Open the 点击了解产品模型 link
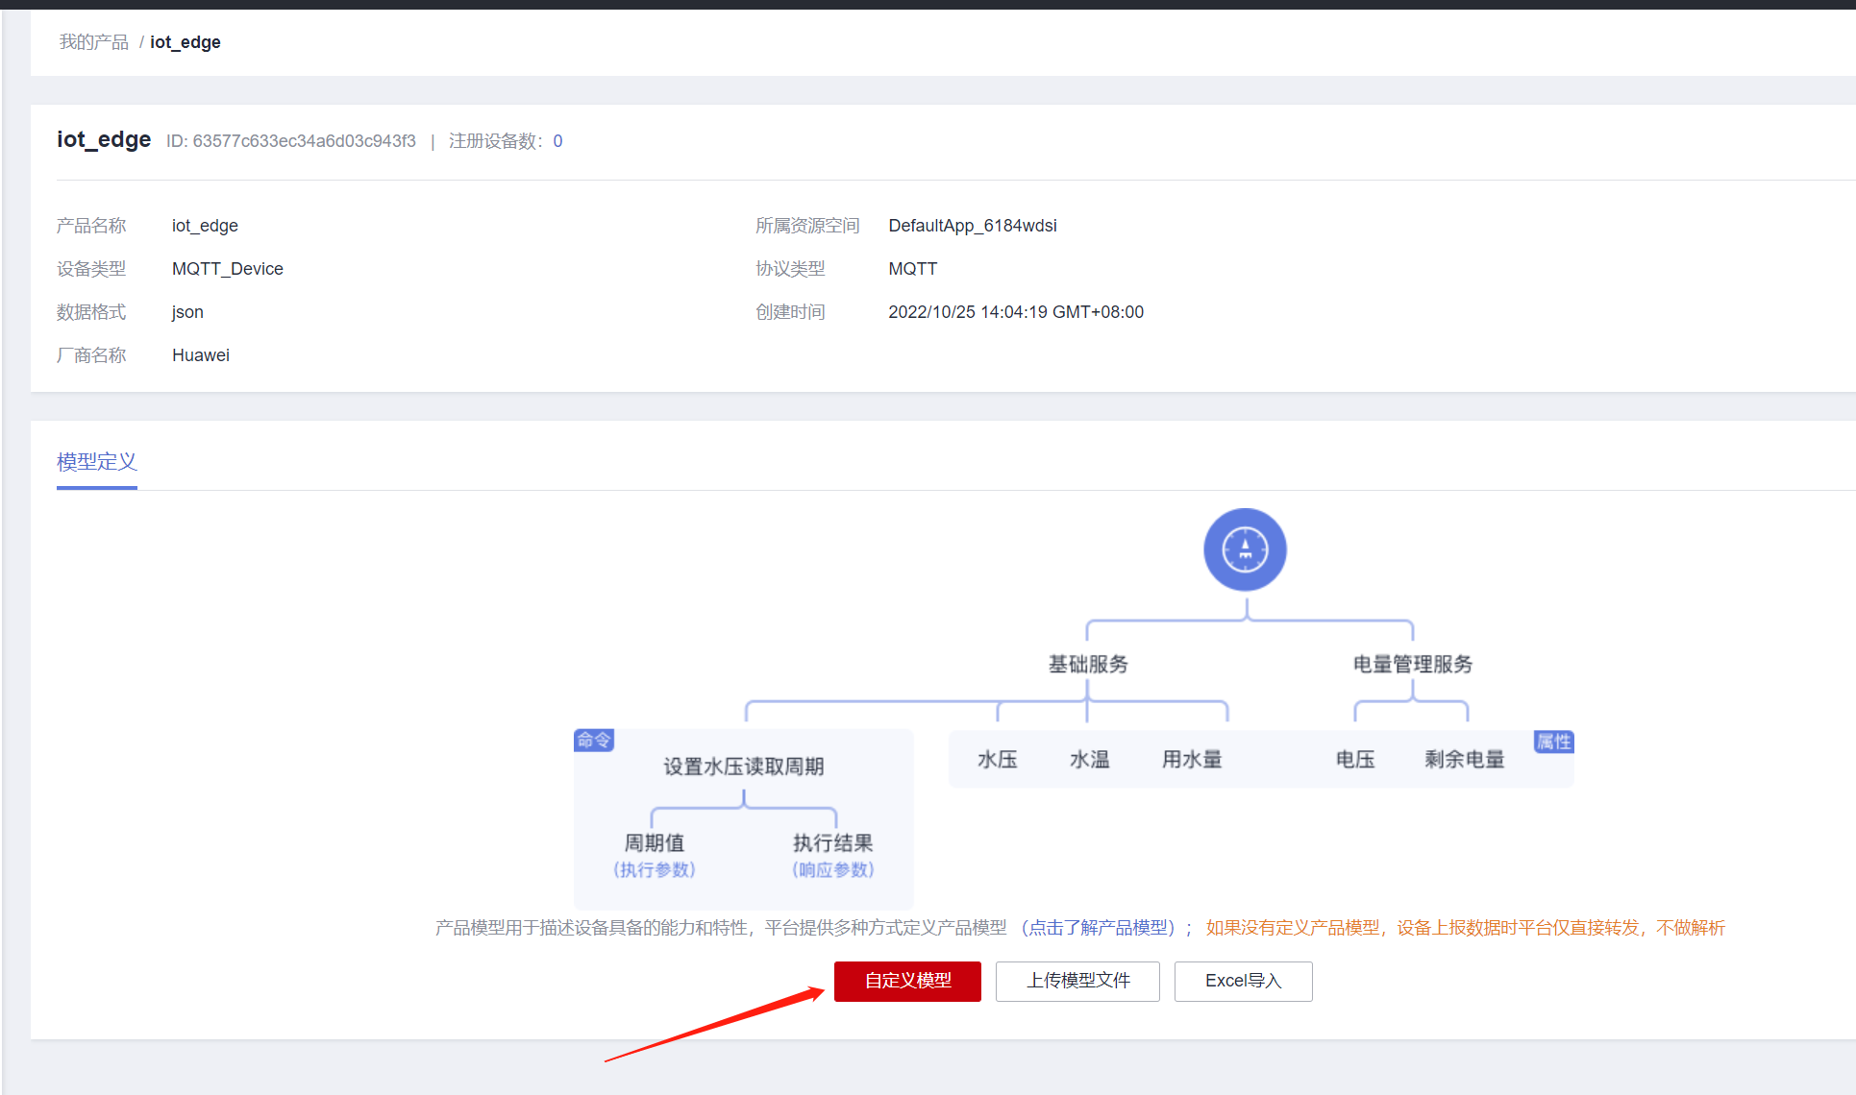Image resolution: width=1856 pixels, height=1095 pixels. [x=1101, y=927]
